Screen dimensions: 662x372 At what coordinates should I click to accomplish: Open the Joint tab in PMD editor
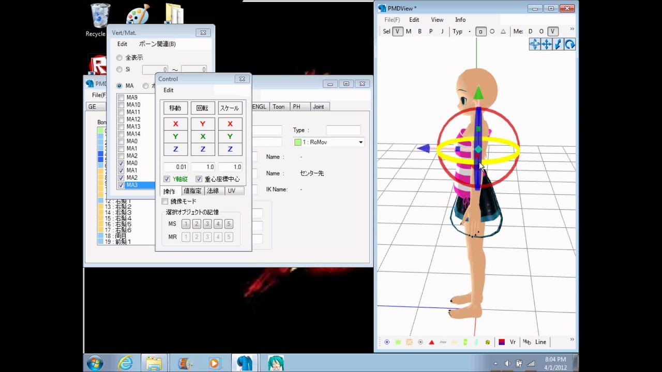pyautogui.click(x=319, y=106)
